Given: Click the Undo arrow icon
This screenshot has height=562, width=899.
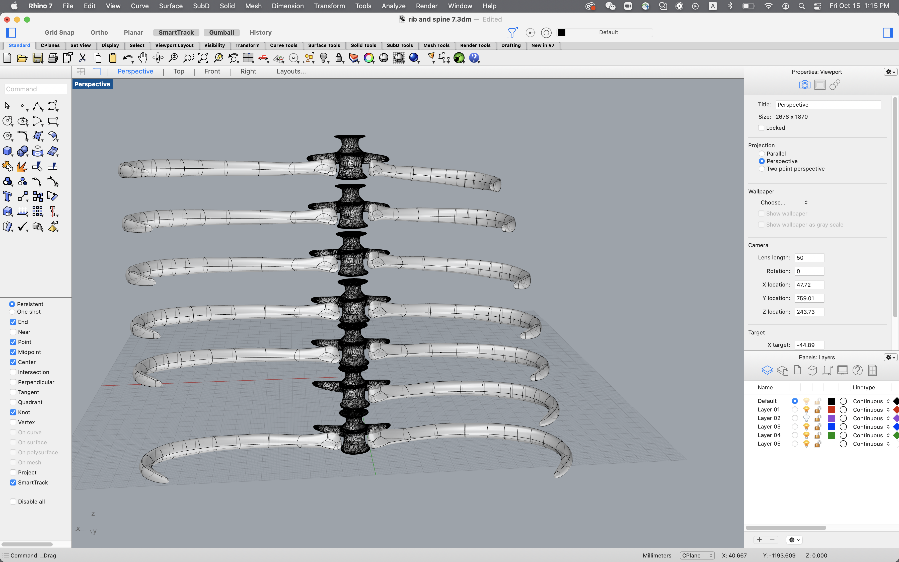Looking at the screenshot, I should [x=128, y=58].
